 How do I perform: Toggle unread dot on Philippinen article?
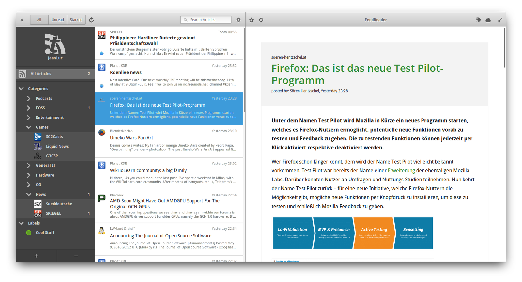point(102,54)
